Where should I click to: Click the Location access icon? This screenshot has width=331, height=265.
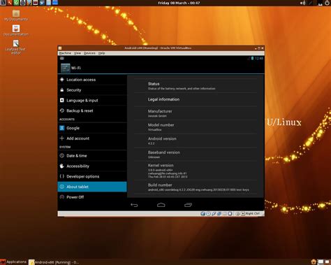[62, 80]
